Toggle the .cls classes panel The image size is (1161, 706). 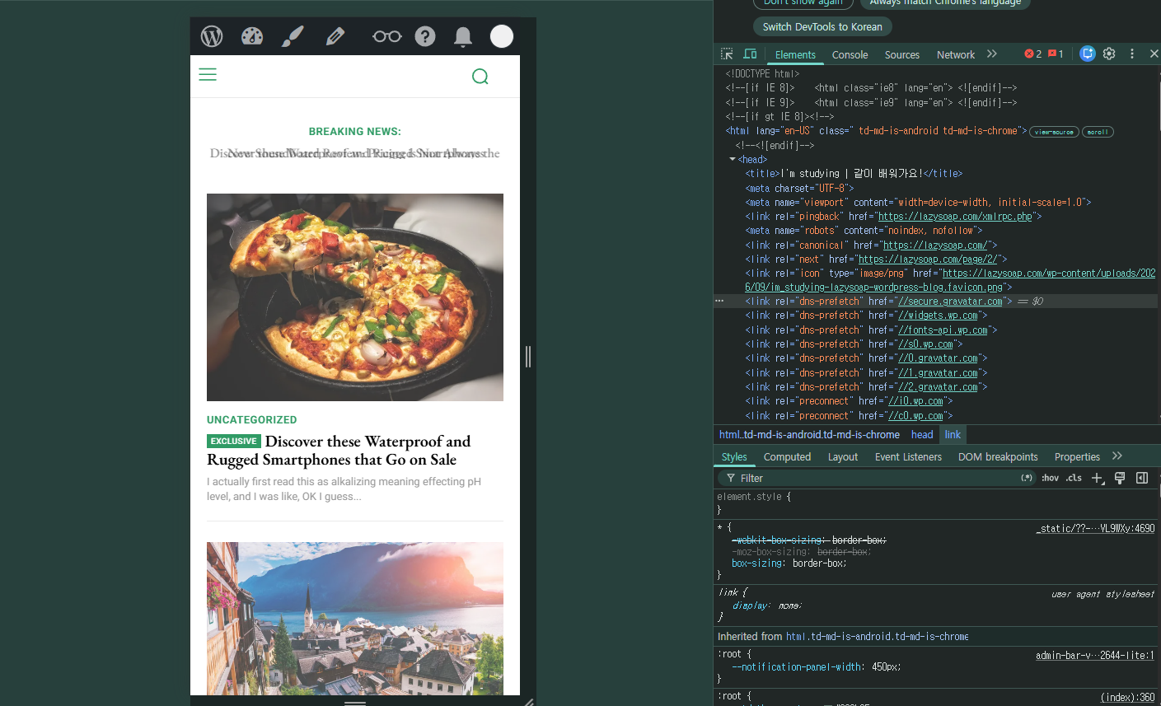click(x=1074, y=478)
